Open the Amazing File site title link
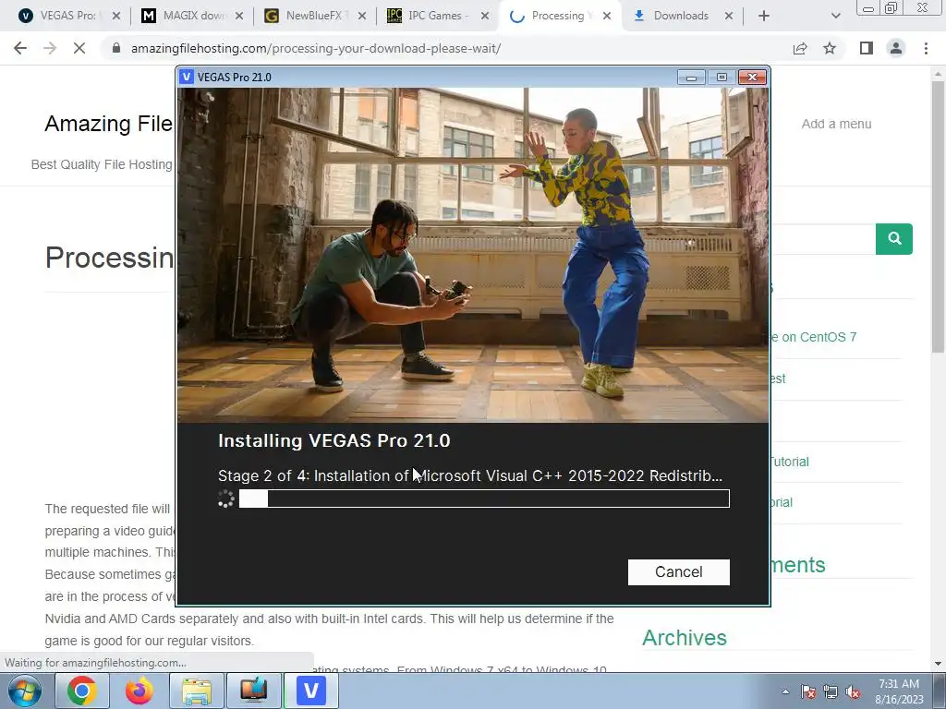Viewport: 946px width, 709px height. point(109,124)
